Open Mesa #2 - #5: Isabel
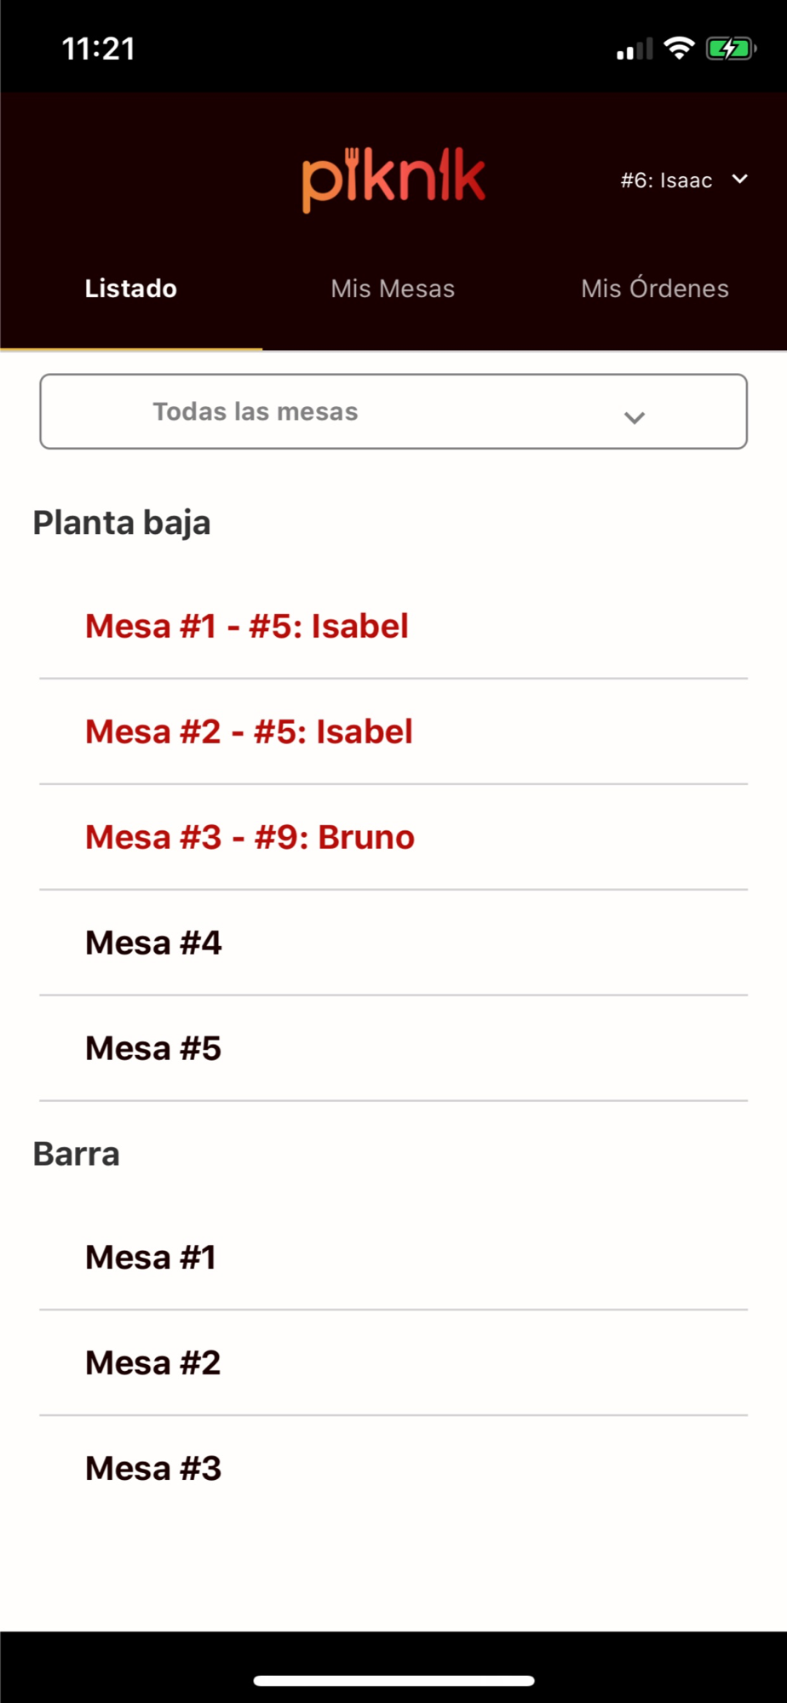Image resolution: width=787 pixels, height=1703 pixels. coord(393,732)
